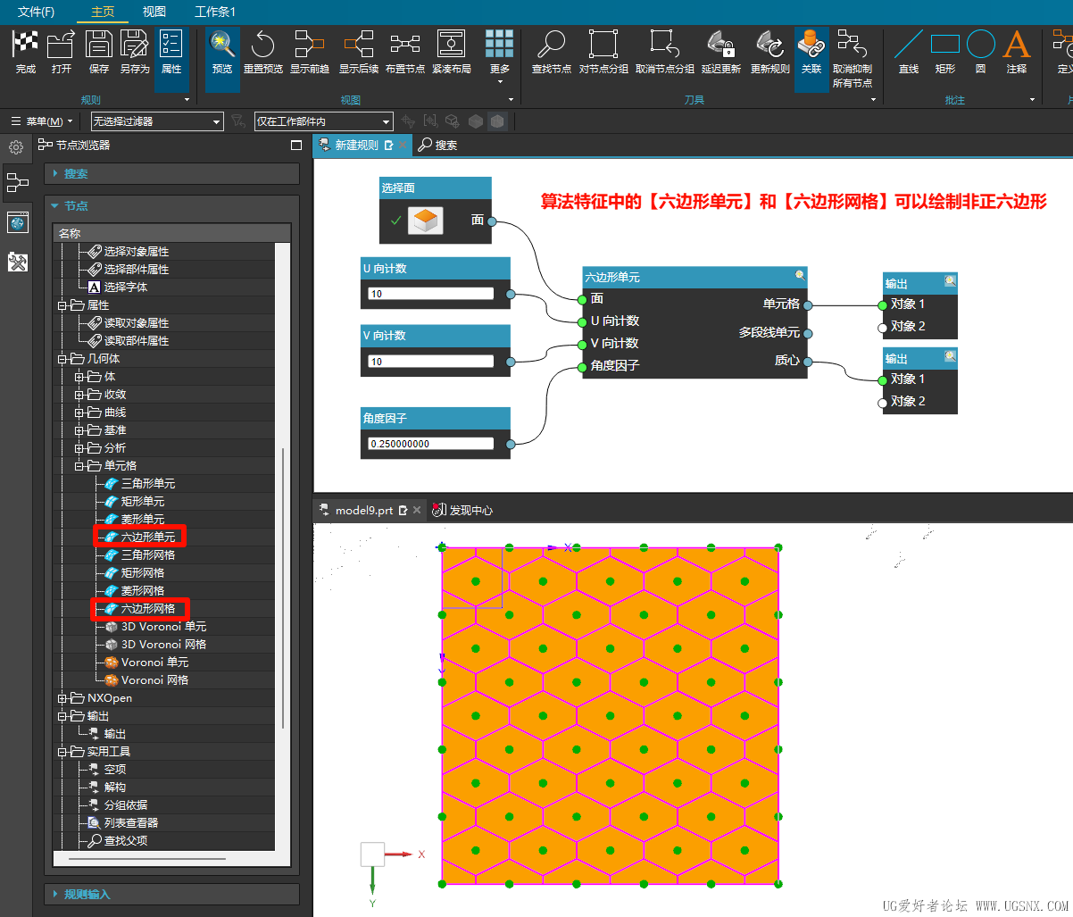Screen dimensions: 1073x917
Task: Click the 显示后继 show successors icon
Action: coord(358,51)
